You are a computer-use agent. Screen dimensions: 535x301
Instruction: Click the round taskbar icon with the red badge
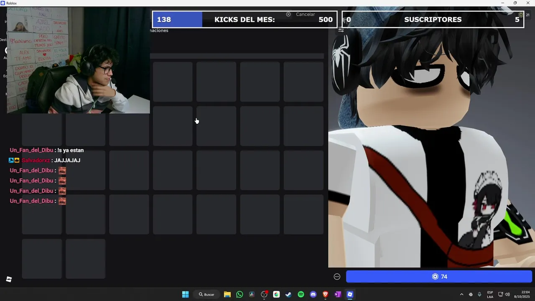(264, 294)
